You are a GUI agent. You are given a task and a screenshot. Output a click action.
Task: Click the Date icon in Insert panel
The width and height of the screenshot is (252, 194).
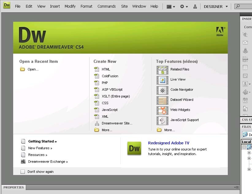(245, 101)
